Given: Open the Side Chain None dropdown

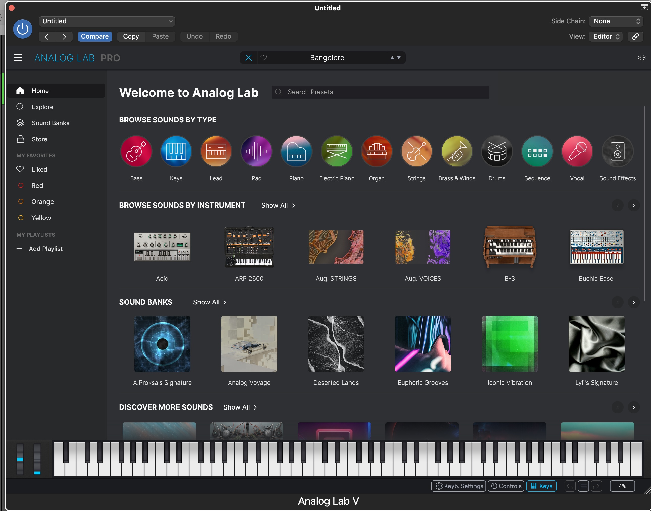Looking at the screenshot, I should tap(616, 21).
